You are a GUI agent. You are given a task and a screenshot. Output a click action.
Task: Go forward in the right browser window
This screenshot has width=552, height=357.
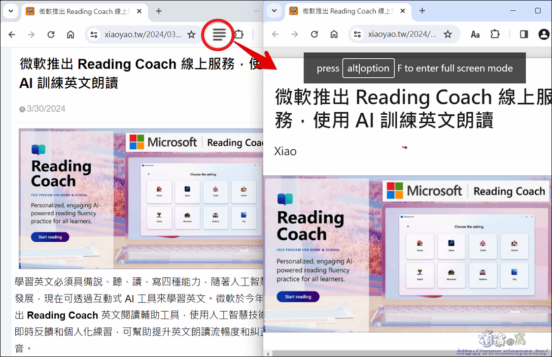pos(295,34)
